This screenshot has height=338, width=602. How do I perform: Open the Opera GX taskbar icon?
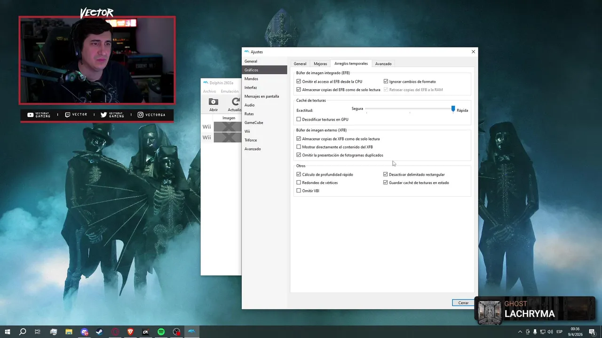pyautogui.click(x=115, y=332)
